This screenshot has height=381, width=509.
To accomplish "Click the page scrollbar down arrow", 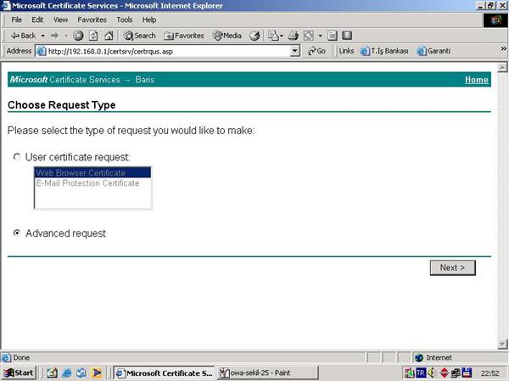I will (x=502, y=344).
